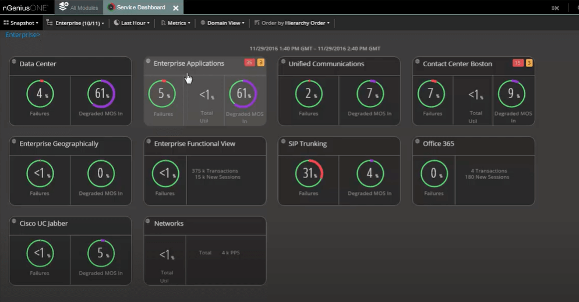The image size is (579, 302).
Task: Click Enterprise Applications 61% Degraded MOS gauge
Action: point(242,94)
